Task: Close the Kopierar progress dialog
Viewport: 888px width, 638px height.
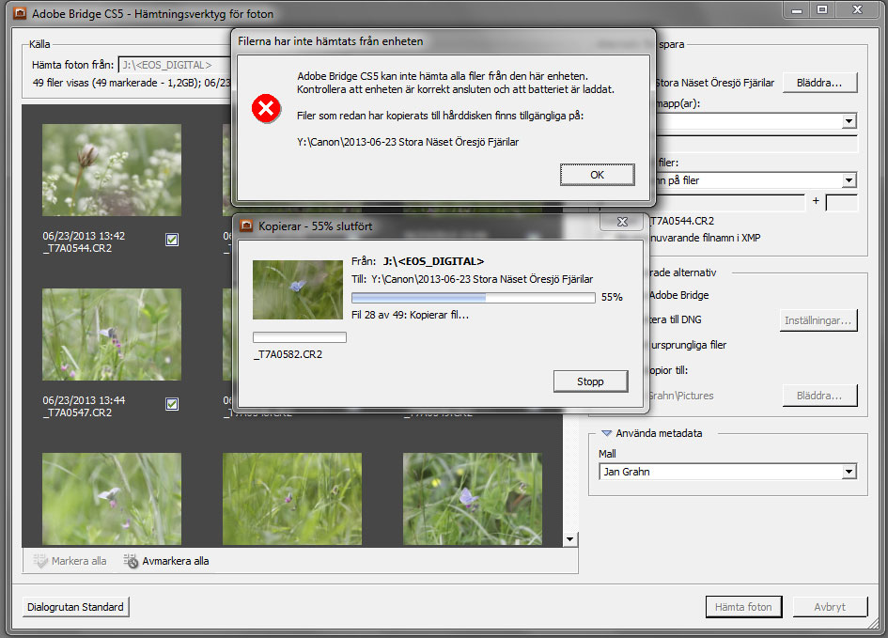Action: click(x=622, y=222)
